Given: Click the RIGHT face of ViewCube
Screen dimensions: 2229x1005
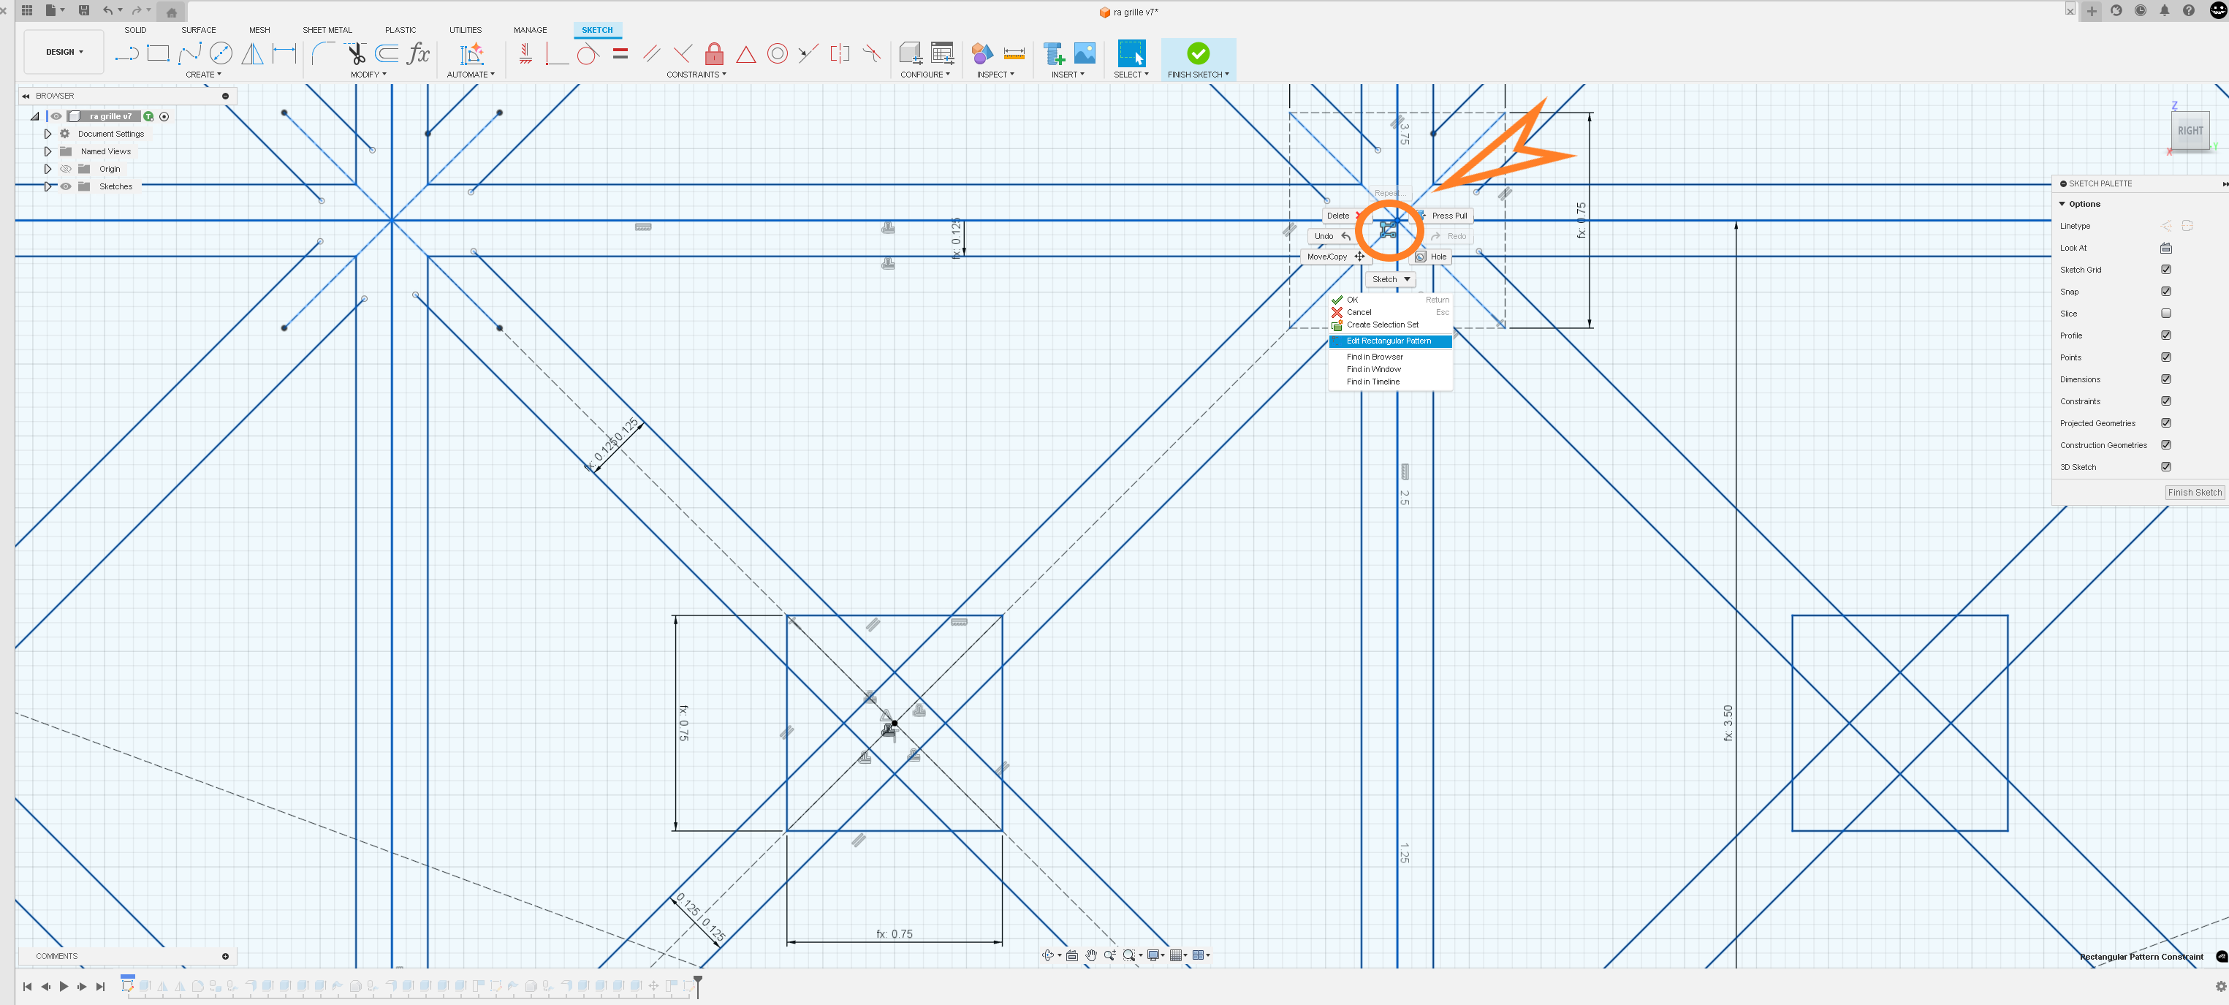Looking at the screenshot, I should [x=2190, y=131].
